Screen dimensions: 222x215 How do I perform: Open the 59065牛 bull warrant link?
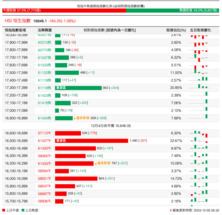point(45,156)
